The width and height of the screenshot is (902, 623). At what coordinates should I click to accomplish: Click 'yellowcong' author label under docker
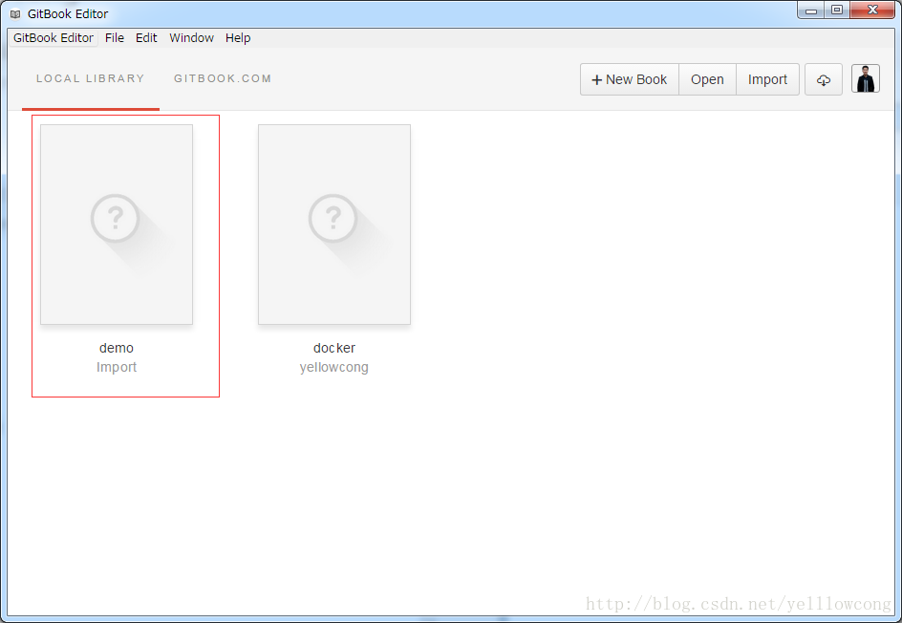pos(334,367)
